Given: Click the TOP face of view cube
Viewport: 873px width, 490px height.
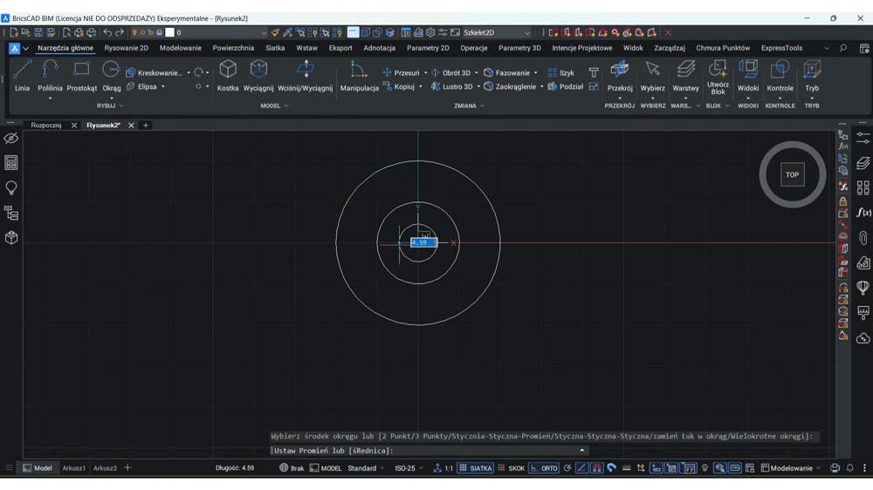Looking at the screenshot, I should click(x=793, y=174).
